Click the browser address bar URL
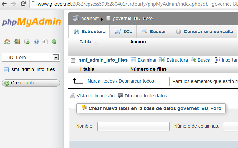Image resolution: width=238 pixels, height=148 pixels. tap(137, 4)
